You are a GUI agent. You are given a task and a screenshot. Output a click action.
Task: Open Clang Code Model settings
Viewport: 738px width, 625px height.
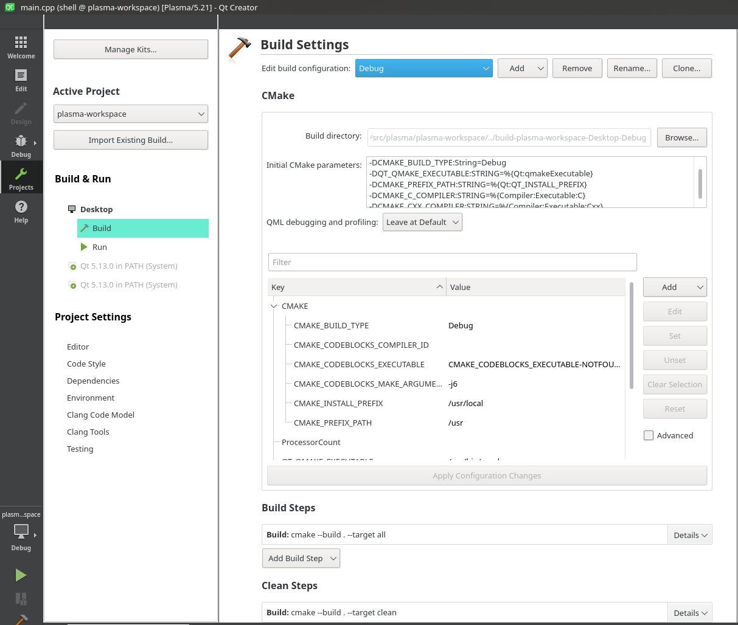click(100, 415)
